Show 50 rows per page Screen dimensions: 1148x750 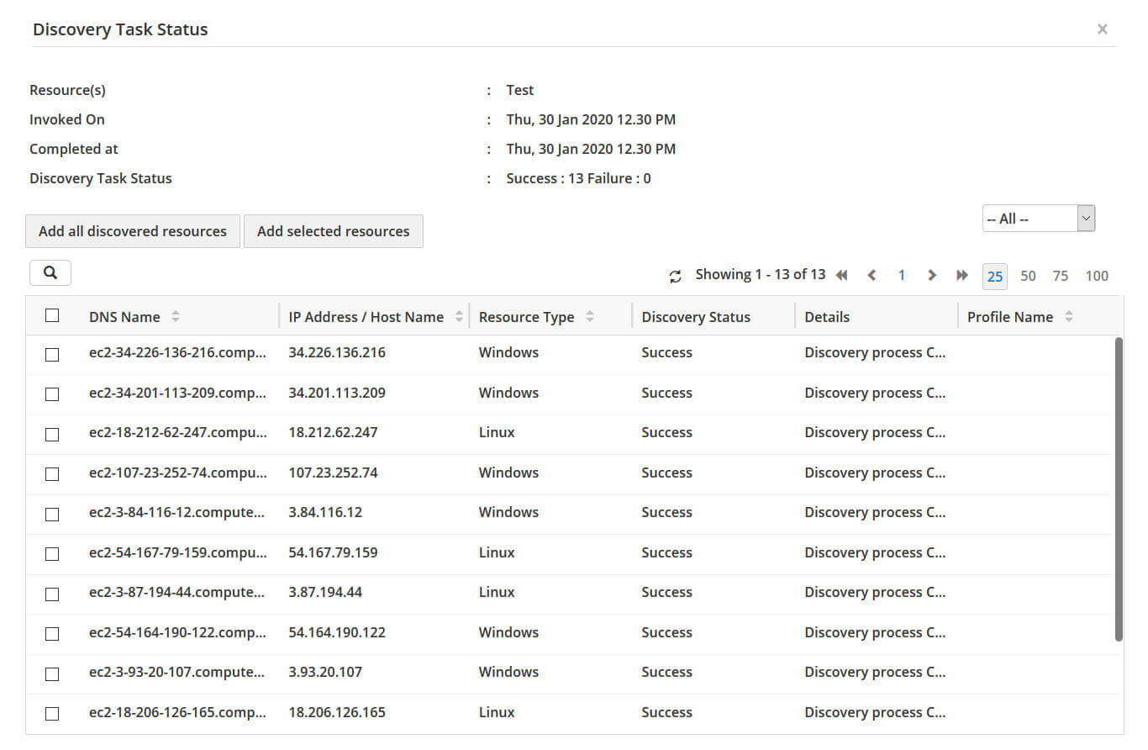point(1028,276)
